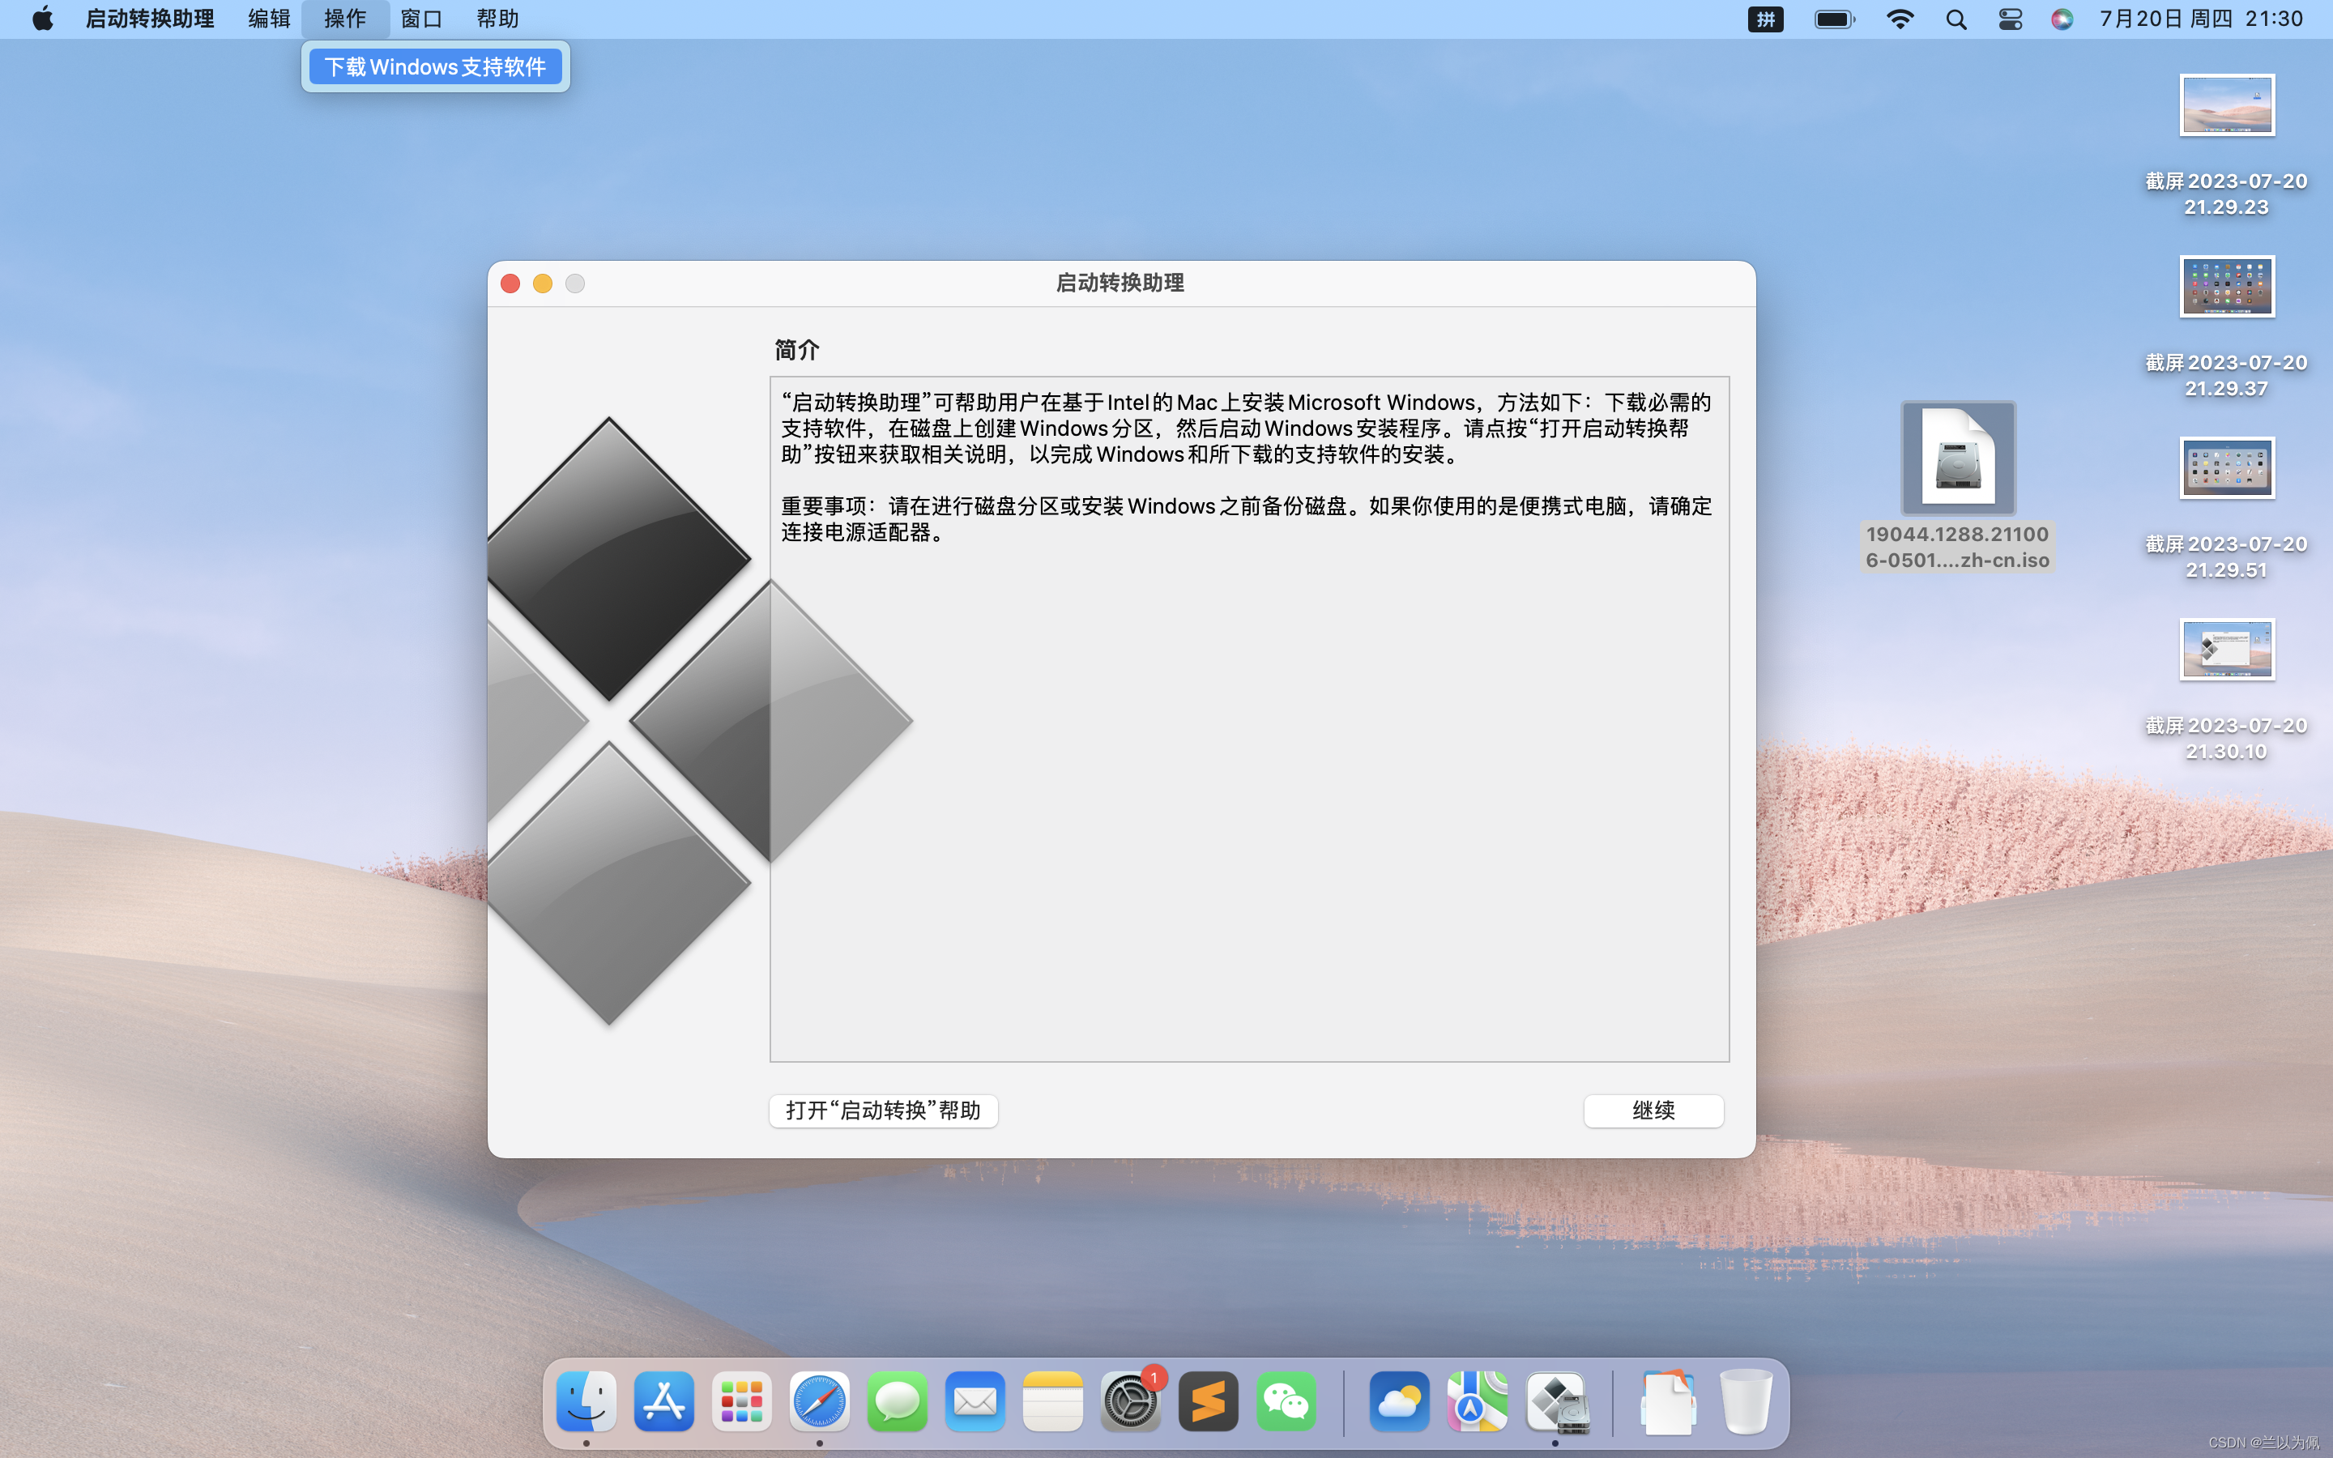Select screenshot thumbnail dated 21.29.37
Viewport: 2333px width, 1458px height.
pyautogui.click(x=2227, y=287)
